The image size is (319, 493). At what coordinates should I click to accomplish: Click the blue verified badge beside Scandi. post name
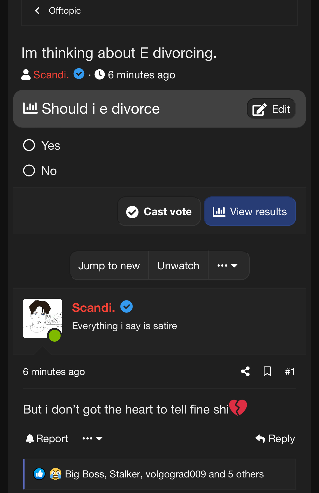[127, 307]
